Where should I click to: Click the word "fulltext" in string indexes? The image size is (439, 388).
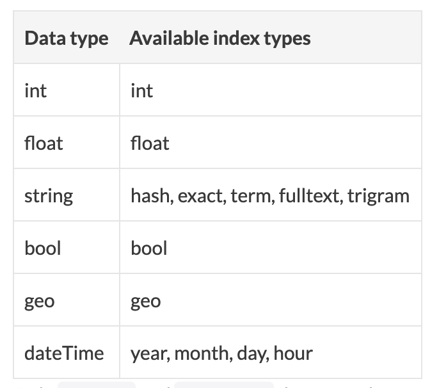tap(311, 195)
